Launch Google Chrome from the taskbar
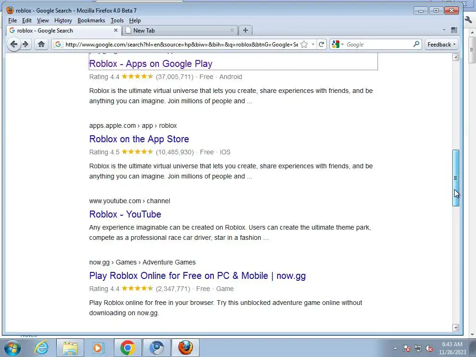Image resolution: width=476 pixels, height=357 pixels. [127, 348]
